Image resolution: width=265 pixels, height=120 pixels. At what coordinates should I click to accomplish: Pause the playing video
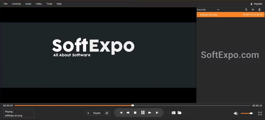click(x=143, y=113)
